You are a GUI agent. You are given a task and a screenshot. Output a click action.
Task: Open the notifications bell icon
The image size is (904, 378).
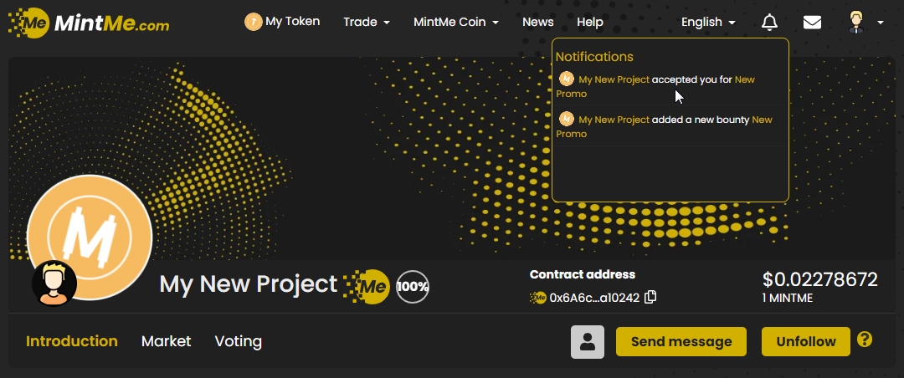click(x=769, y=23)
